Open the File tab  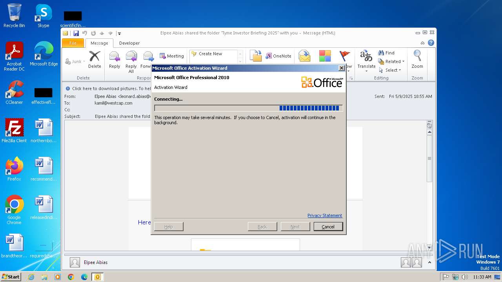pos(73,43)
